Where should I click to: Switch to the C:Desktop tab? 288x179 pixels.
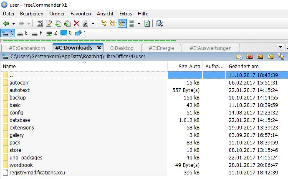[122, 48]
